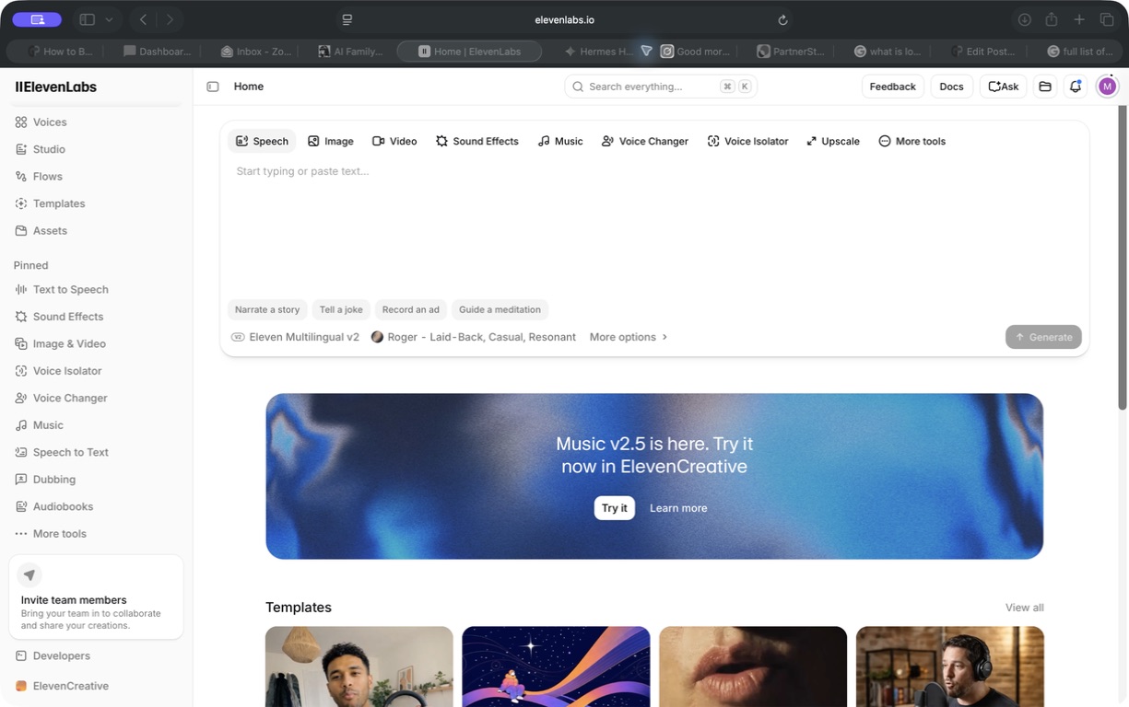Expand More options
The image size is (1129, 707).
628,337
